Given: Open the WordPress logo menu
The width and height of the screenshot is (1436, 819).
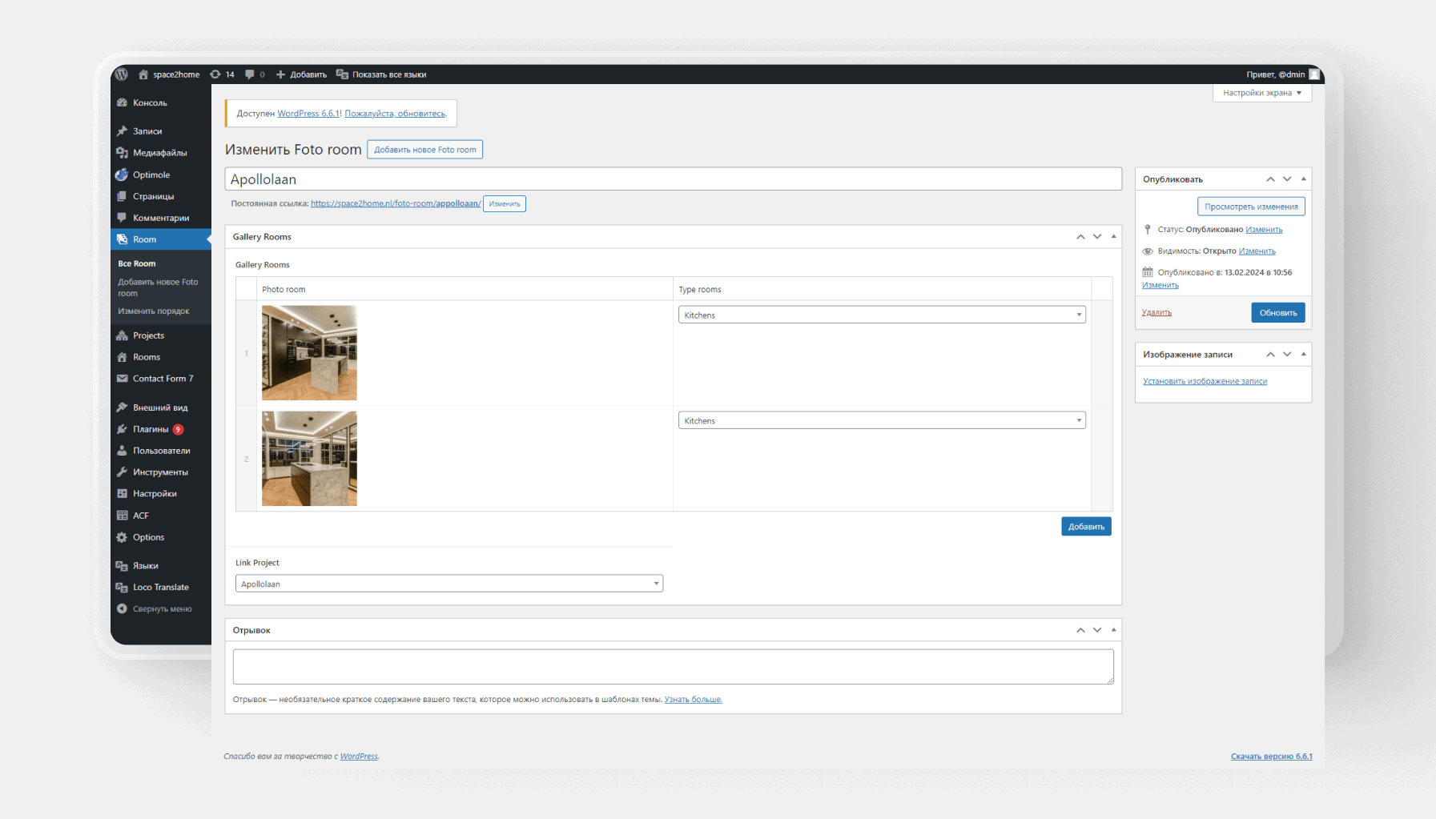Looking at the screenshot, I should coord(122,74).
